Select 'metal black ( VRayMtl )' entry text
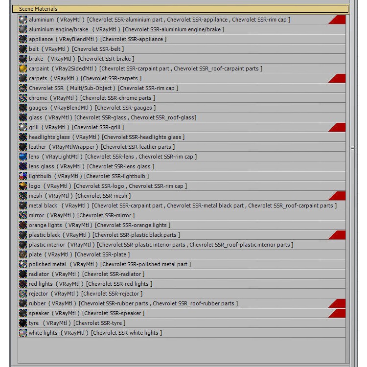 coord(59,206)
